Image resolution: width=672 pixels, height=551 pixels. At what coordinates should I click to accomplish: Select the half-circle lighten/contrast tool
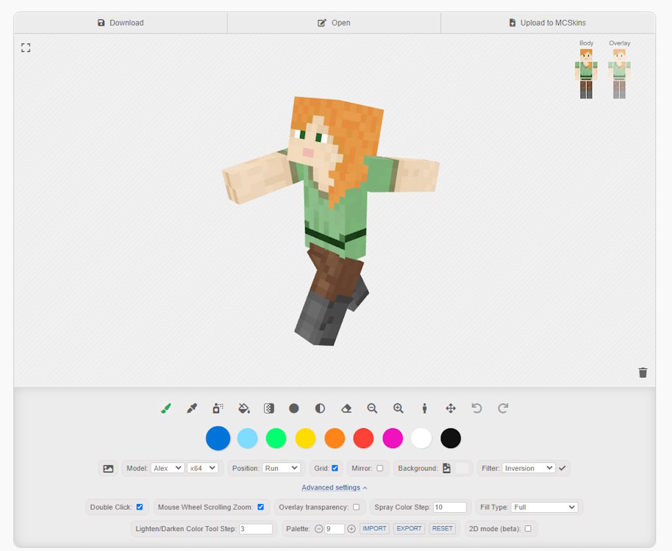(x=320, y=408)
